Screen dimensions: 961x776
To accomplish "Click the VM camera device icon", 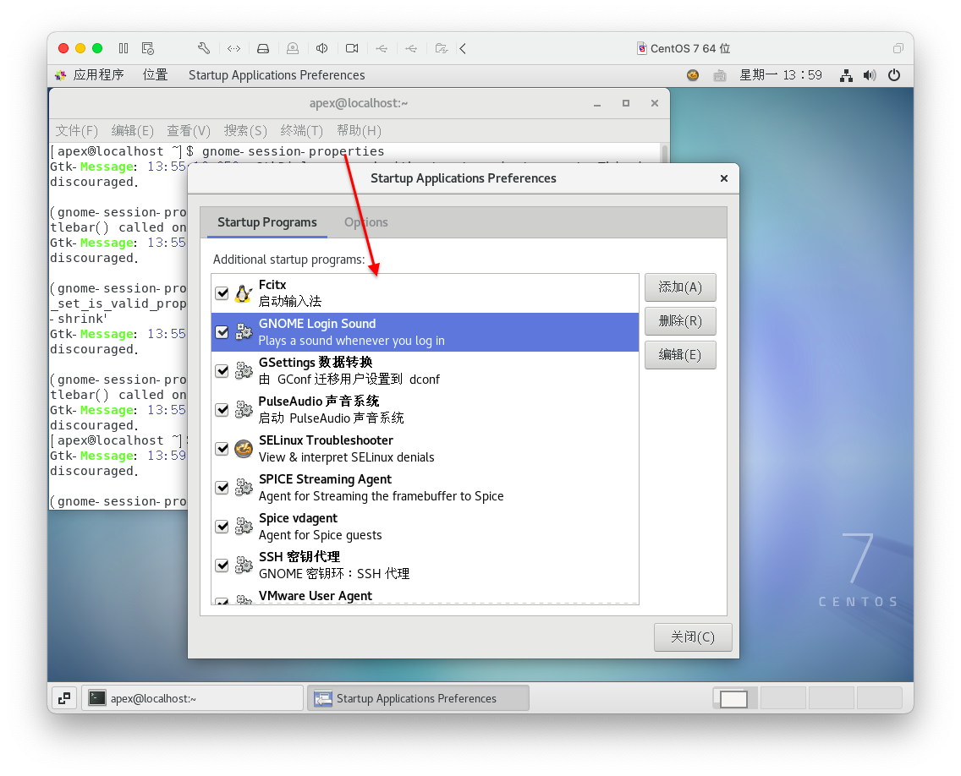I will pos(352,48).
